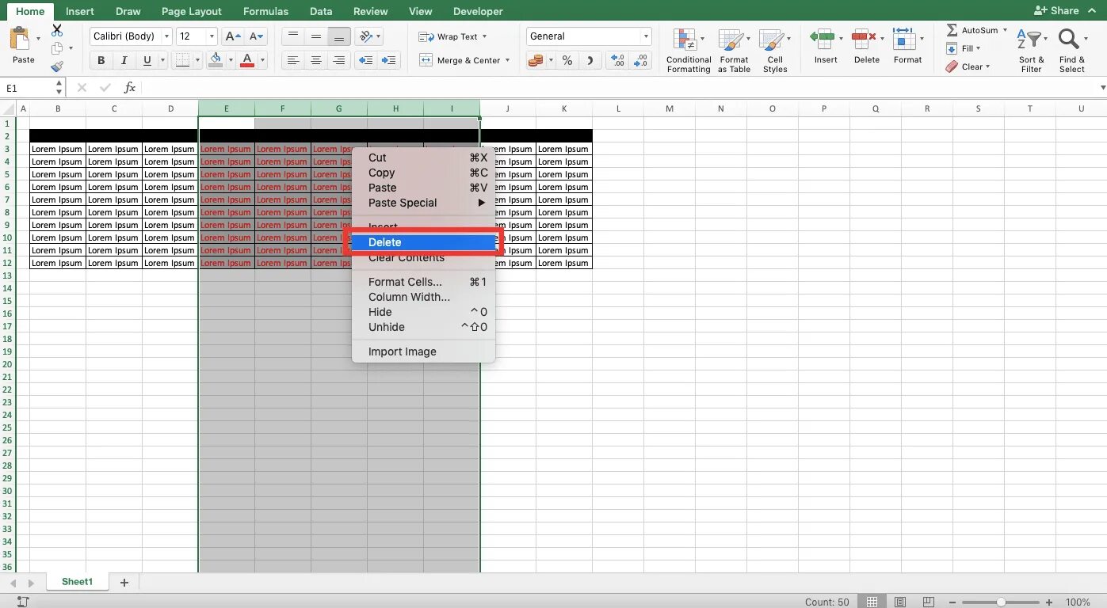Expand the Fill dropdown
The width and height of the screenshot is (1107, 608).
tap(979, 48)
